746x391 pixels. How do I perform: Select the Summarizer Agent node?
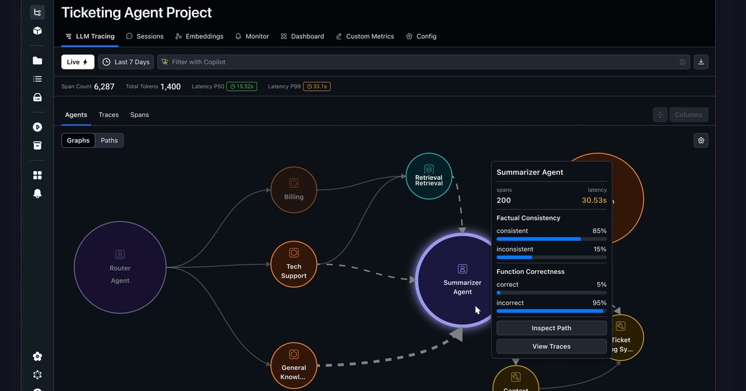pyautogui.click(x=462, y=280)
